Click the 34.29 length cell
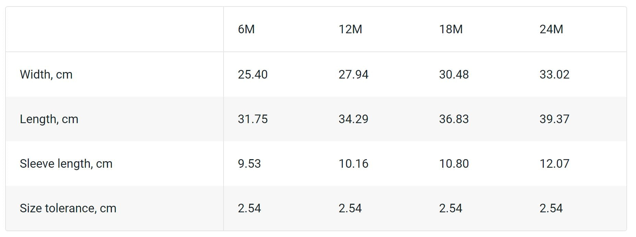 click(353, 119)
